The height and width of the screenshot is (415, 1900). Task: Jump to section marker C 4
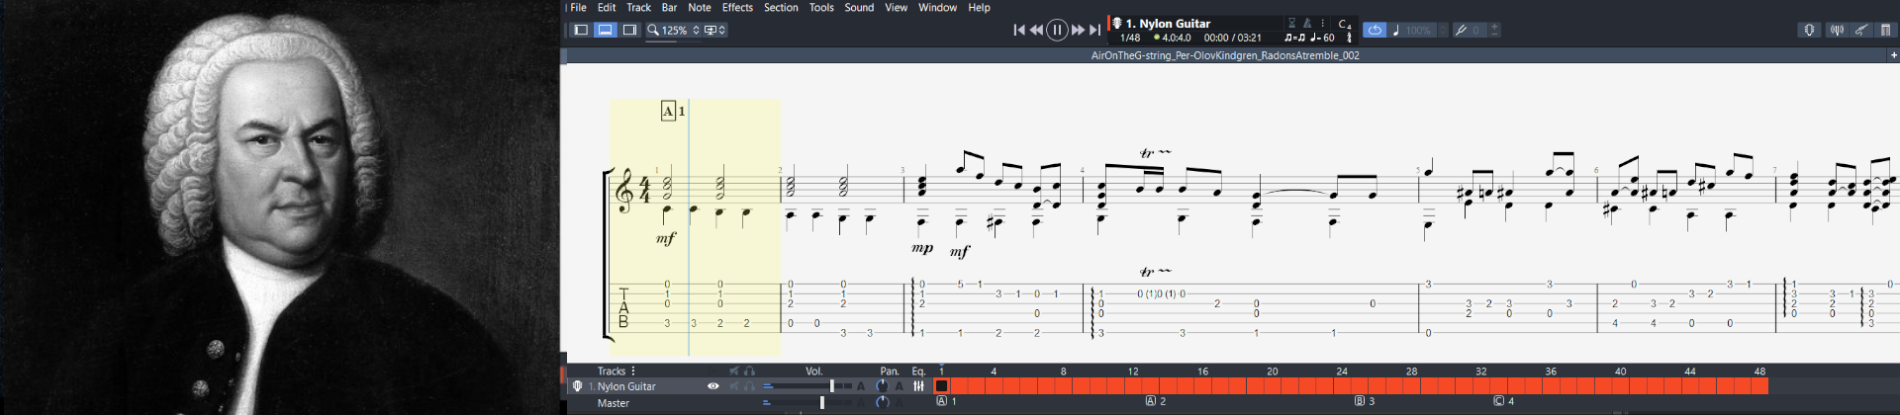1504,401
